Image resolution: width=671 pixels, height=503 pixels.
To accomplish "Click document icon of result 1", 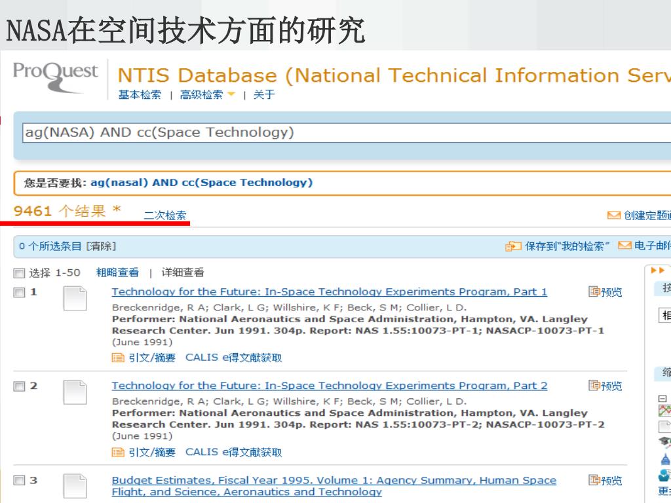I will (x=75, y=299).
